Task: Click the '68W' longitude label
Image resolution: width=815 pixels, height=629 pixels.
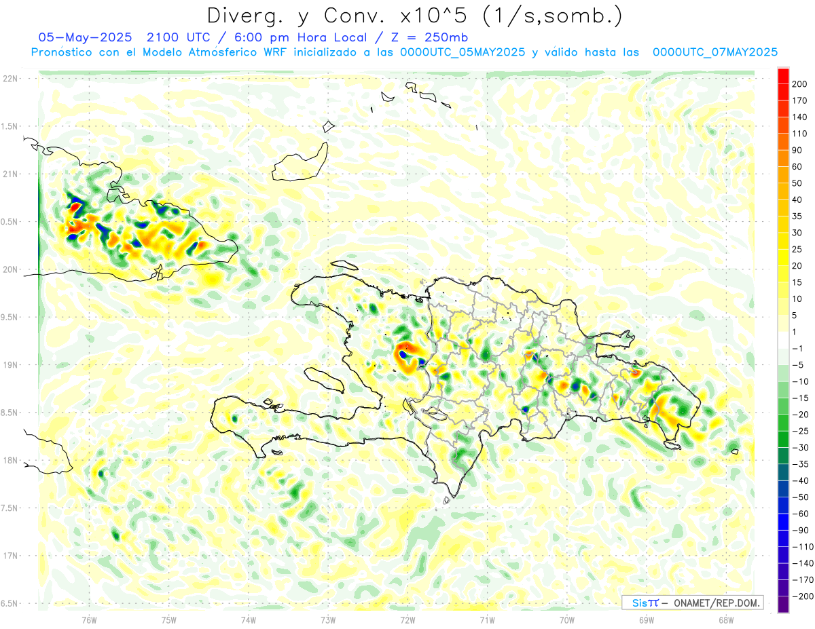Action: coord(726,620)
